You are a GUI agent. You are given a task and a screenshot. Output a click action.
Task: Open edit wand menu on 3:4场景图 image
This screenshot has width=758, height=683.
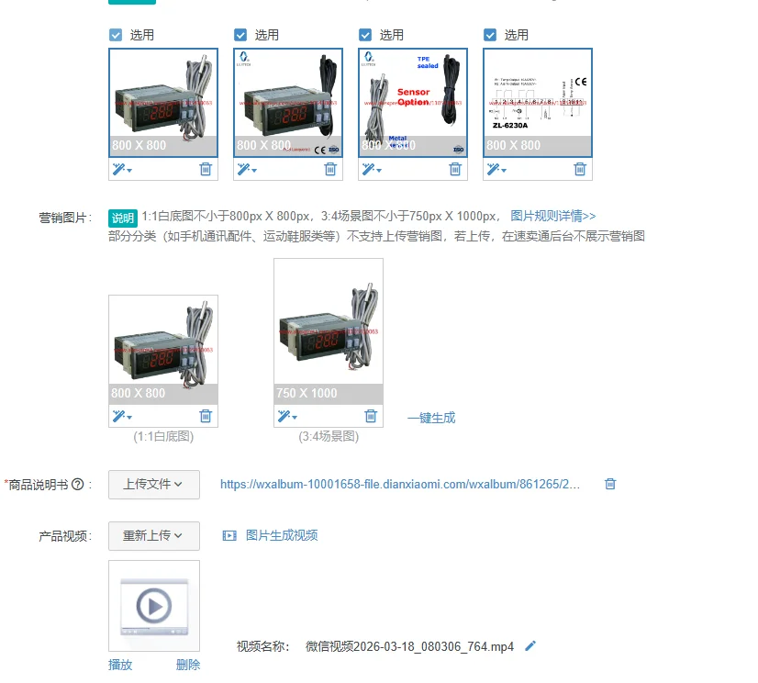click(x=287, y=416)
